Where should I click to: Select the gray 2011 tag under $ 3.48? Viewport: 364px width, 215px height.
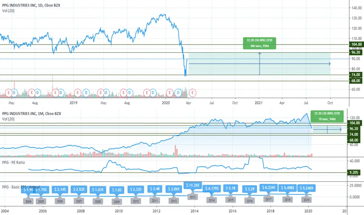(x=155, y=201)
